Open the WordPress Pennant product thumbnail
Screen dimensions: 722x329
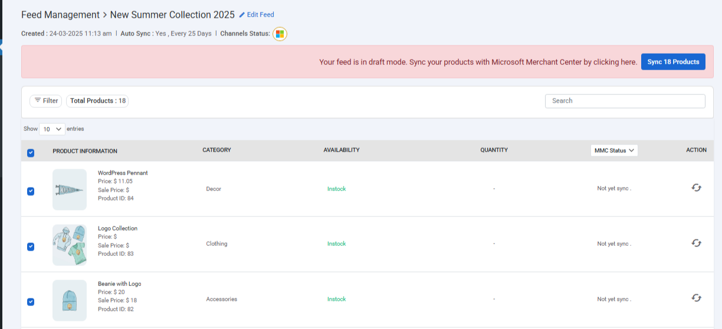point(70,189)
